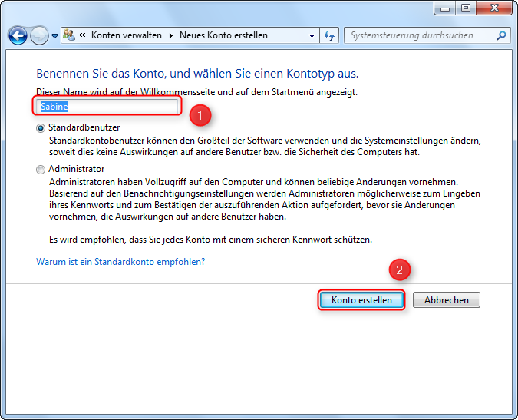Go back with the blue Back arrow

[18, 35]
